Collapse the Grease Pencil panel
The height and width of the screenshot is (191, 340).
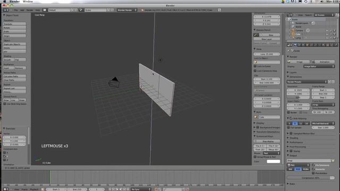pos(255,30)
